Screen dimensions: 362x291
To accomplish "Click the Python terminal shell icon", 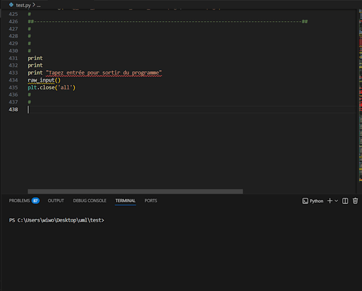I will coord(305,201).
